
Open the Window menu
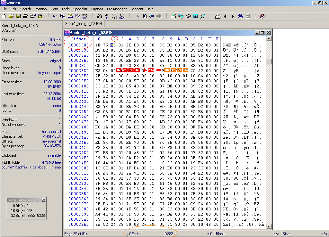(x=137, y=9)
